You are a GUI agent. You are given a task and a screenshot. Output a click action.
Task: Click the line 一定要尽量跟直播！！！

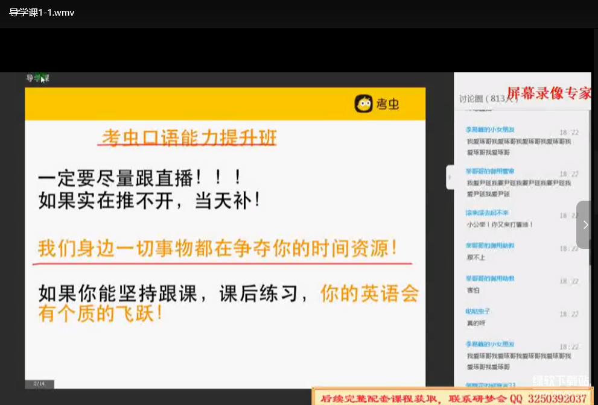139,178
